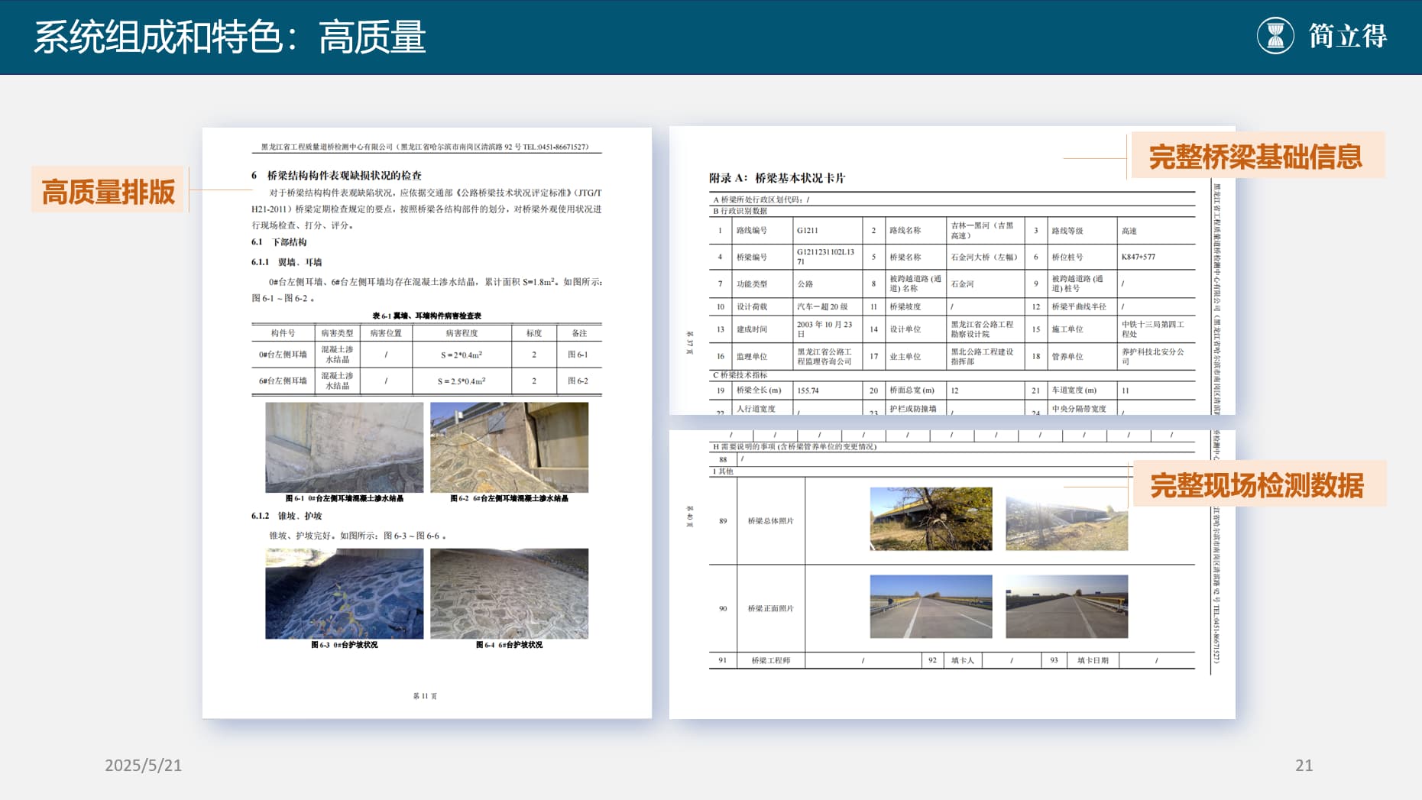Click remark cell 图6-1 in table

point(578,355)
